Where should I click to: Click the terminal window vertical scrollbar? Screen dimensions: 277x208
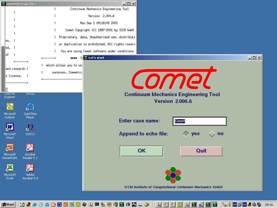pos(3,49)
